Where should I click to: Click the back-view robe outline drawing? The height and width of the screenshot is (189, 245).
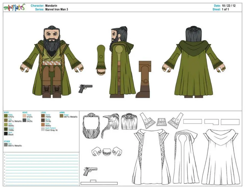[220, 157]
